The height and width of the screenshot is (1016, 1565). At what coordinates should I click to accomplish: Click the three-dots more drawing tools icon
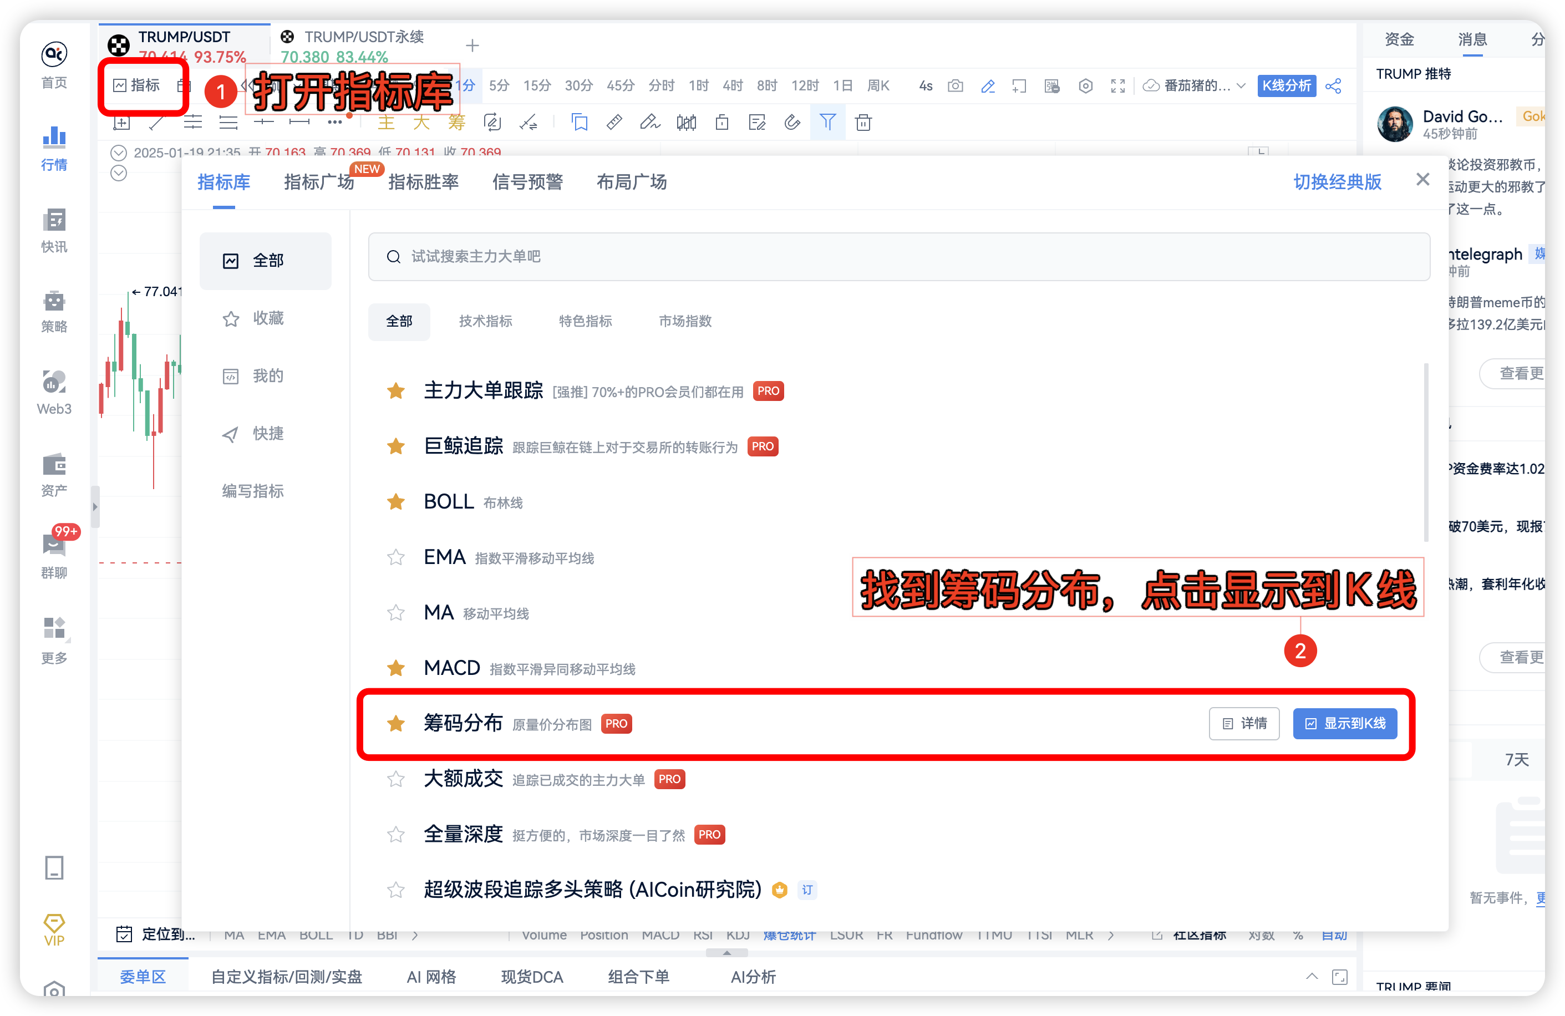(x=335, y=121)
